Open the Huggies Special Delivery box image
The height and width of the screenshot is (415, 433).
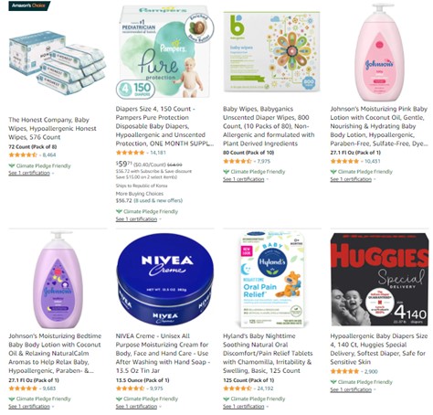[379, 280]
